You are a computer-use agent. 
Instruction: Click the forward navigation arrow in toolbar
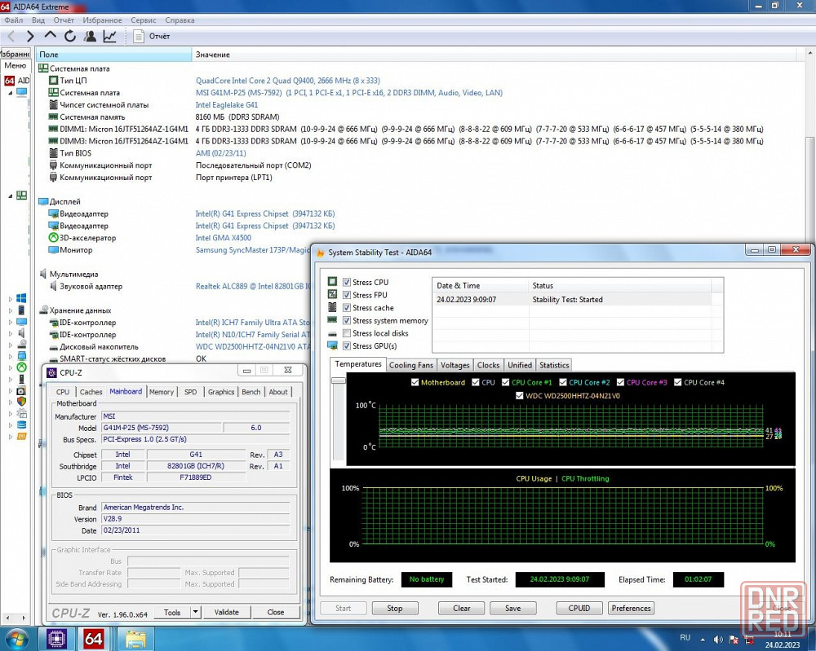30,36
